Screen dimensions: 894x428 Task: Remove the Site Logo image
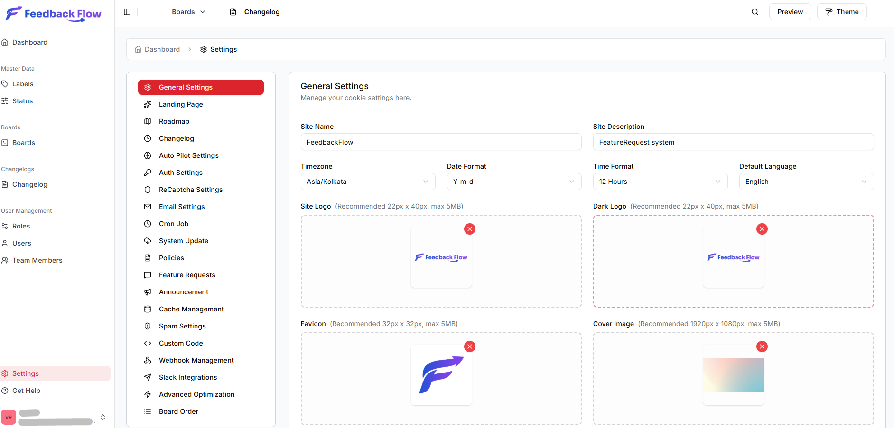[469, 229]
